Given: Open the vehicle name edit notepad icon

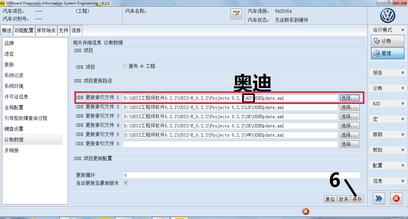Looking at the screenshot, I should pos(236,14).
